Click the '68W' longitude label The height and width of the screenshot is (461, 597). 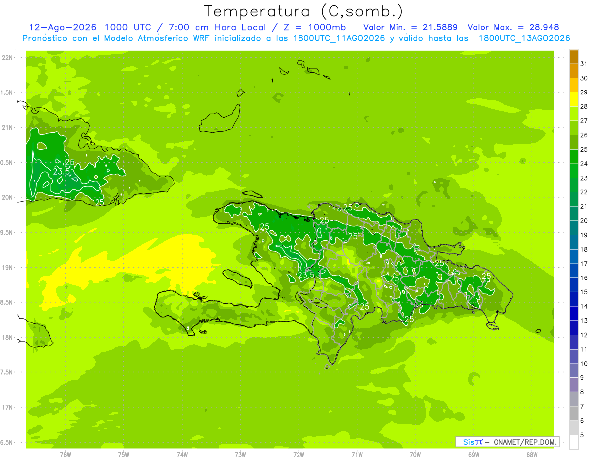coord(532,454)
